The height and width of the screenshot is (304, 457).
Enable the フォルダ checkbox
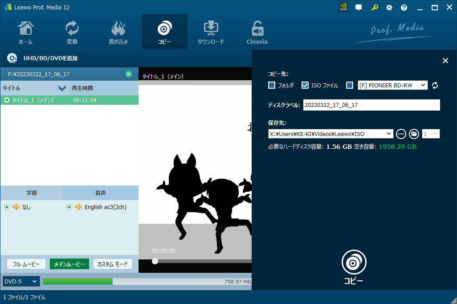pyautogui.click(x=272, y=85)
